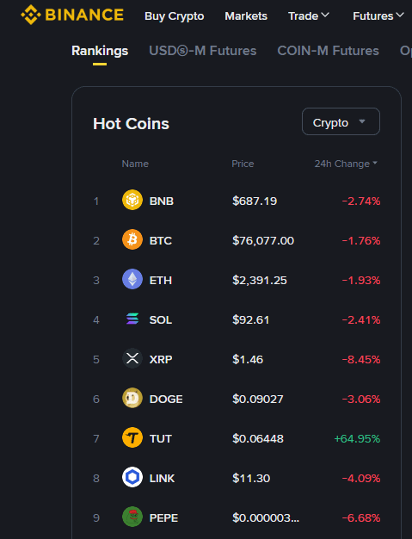Click the Ethereum diamond icon
This screenshot has width=412, height=539.
(x=132, y=279)
